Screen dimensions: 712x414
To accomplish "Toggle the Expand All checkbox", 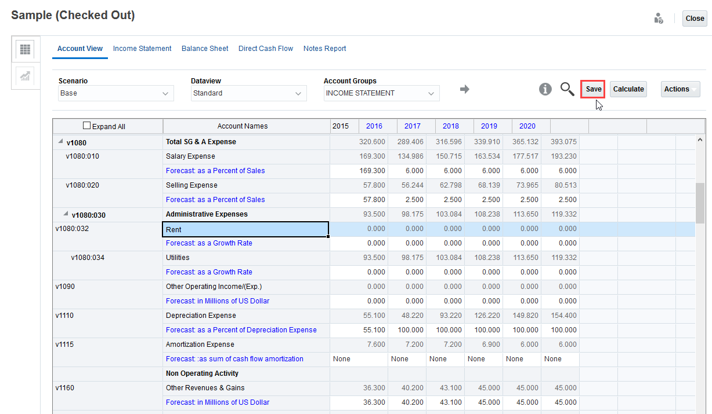I will point(87,126).
